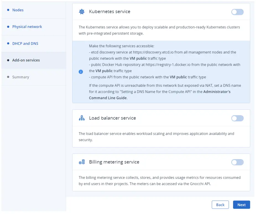Turn on the Load balancer service

(x=237, y=118)
